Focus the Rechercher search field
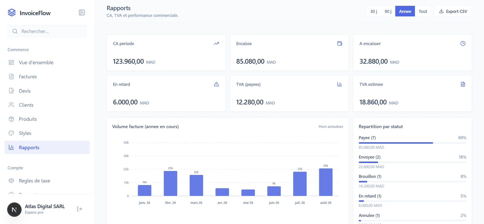Viewport: 484px width, 224px height. click(x=47, y=31)
